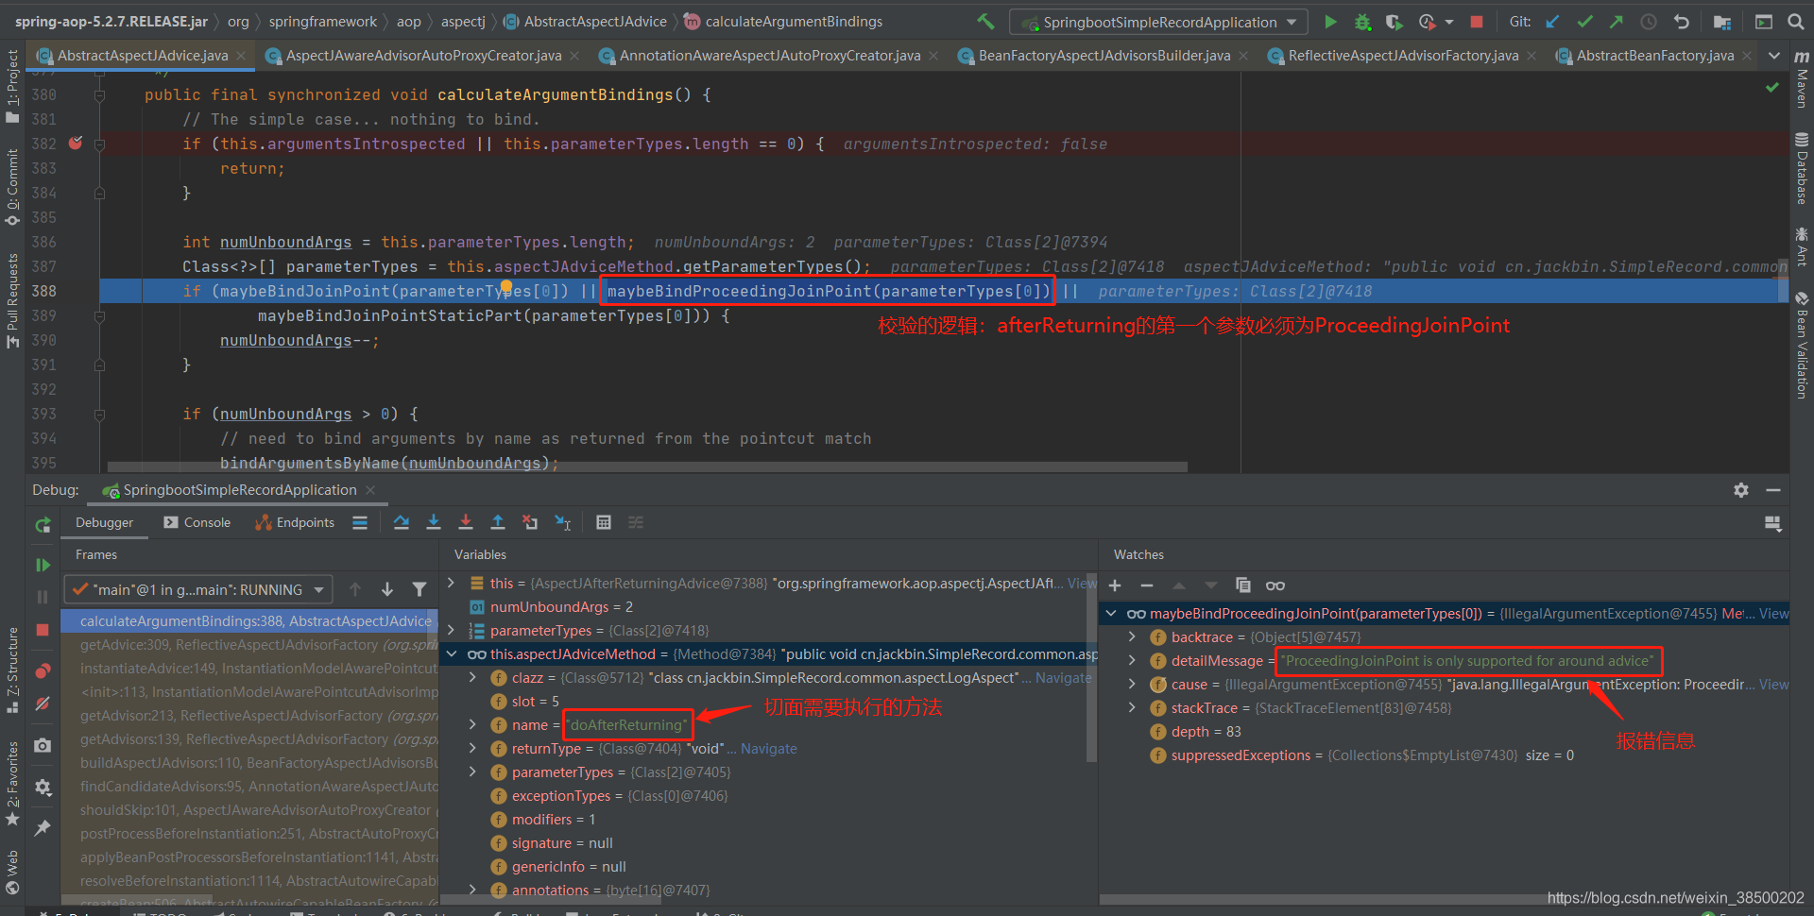
Task: Push commits with green Git arrow icon
Action: coord(1617,20)
